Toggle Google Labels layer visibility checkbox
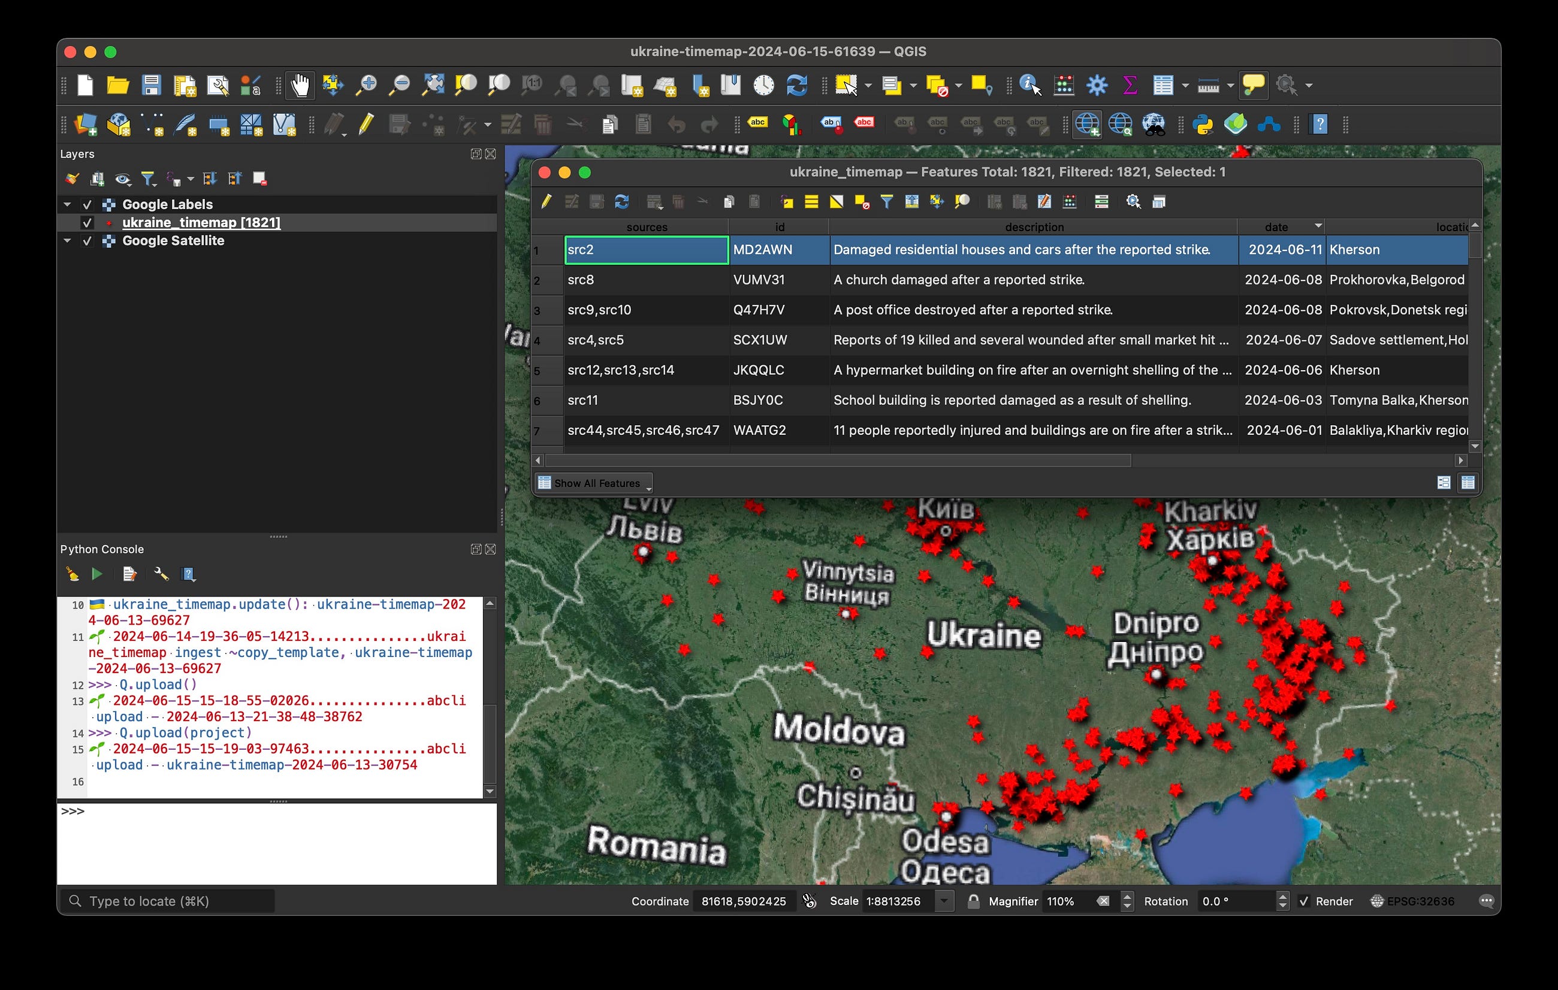1558x990 pixels. click(x=87, y=204)
